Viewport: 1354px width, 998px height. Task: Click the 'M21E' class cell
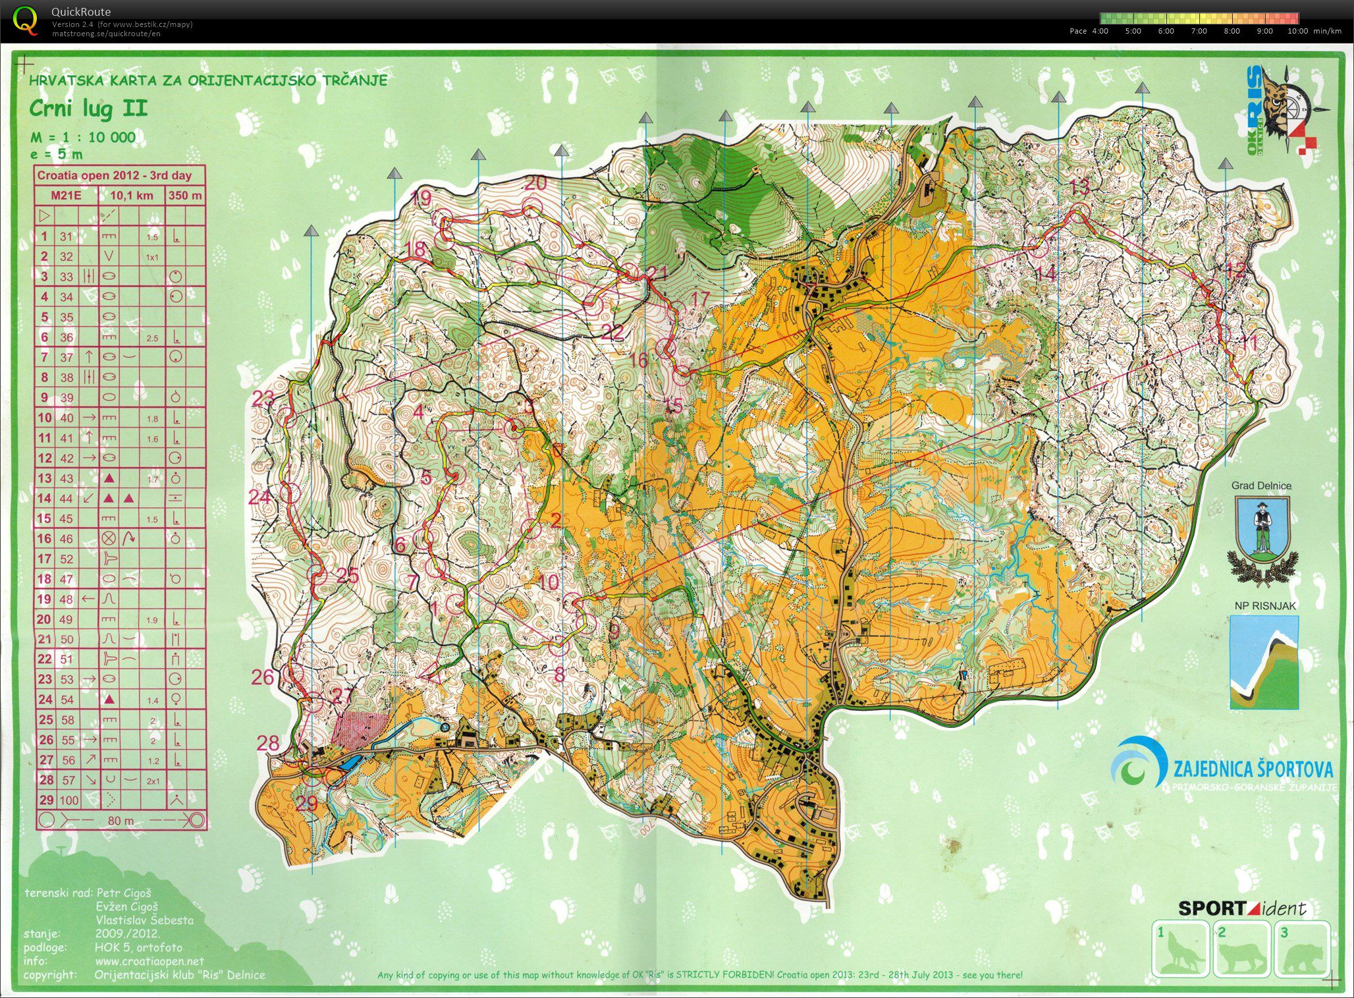point(66,196)
